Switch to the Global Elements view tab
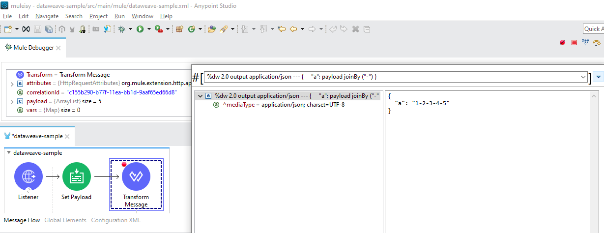The height and width of the screenshot is (233, 604). [65, 220]
